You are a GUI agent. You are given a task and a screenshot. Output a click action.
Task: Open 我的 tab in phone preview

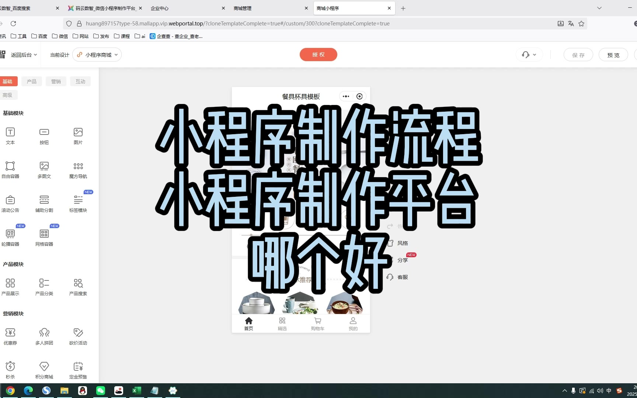click(x=353, y=324)
